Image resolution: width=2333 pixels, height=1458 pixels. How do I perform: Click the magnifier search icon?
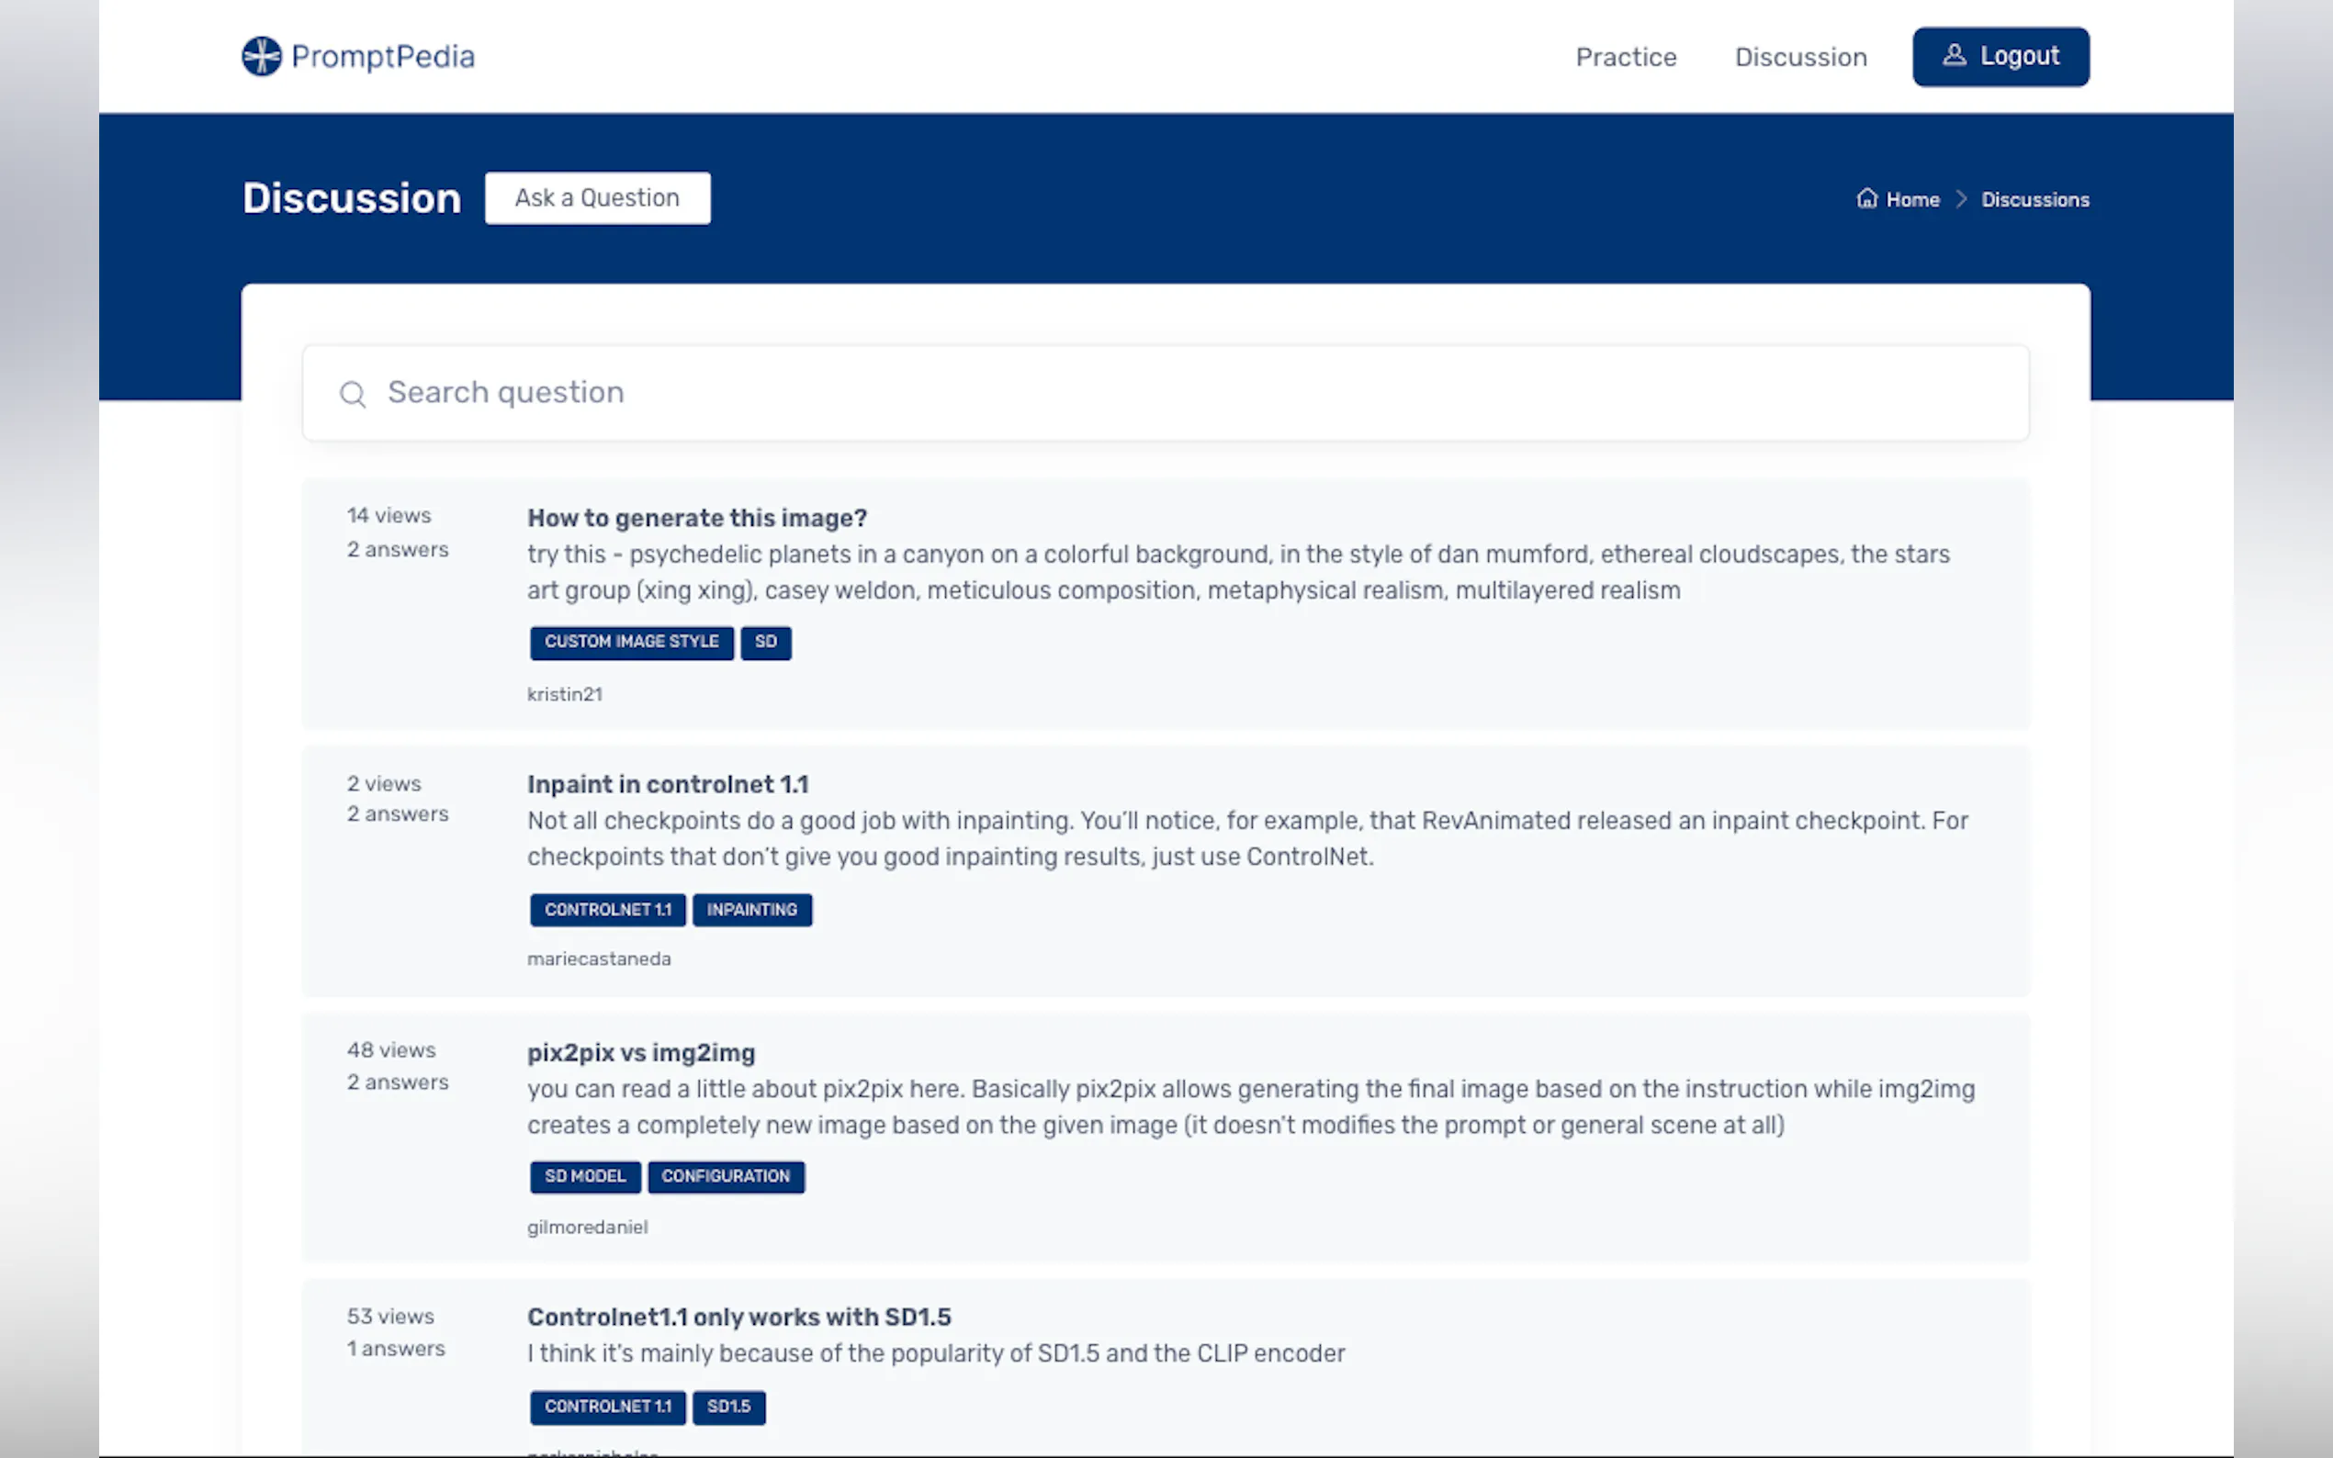pos(353,394)
